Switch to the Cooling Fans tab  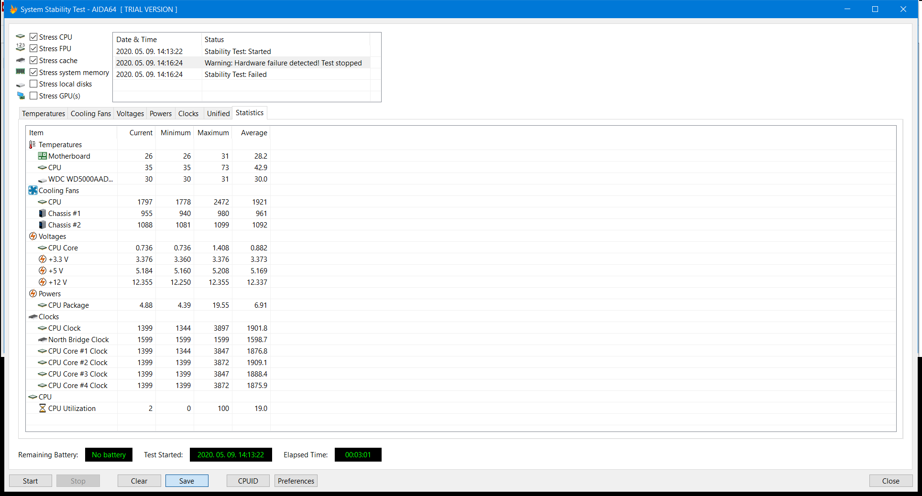click(91, 113)
